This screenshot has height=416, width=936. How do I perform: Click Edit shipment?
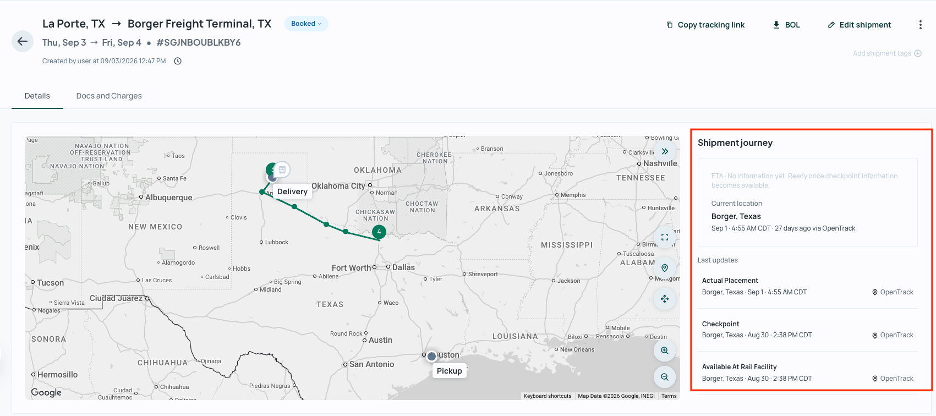click(x=860, y=25)
